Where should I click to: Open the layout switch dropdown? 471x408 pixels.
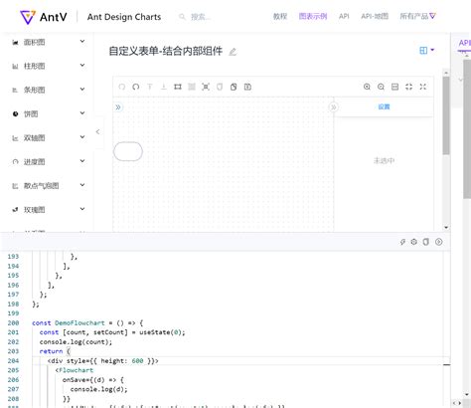(426, 51)
